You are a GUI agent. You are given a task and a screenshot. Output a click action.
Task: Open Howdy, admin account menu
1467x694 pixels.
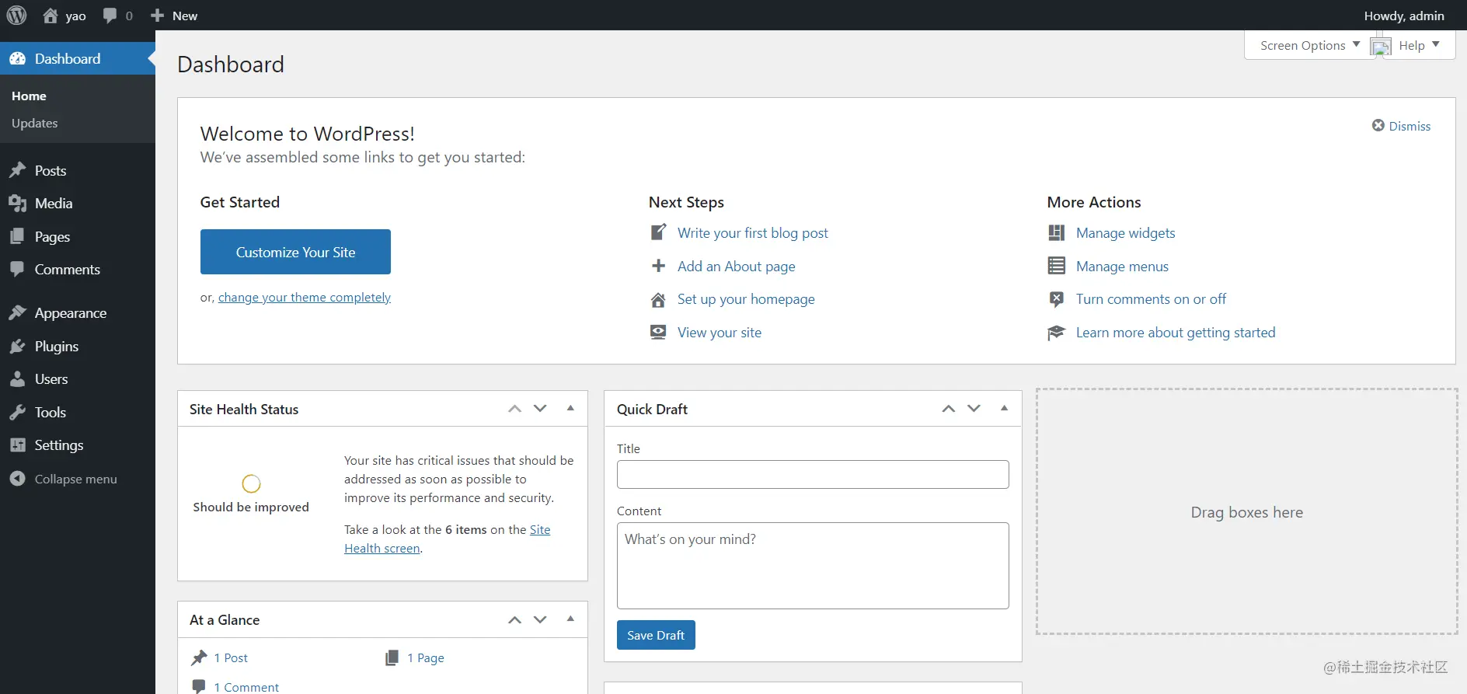click(x=1403, y=16)
